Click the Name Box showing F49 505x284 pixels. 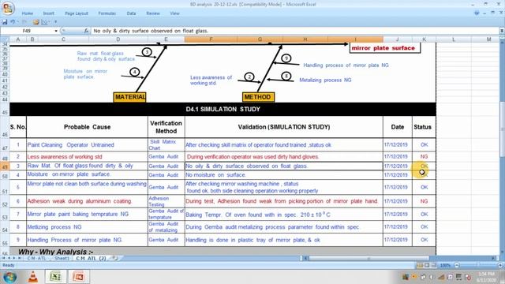(x=27, y=31)
